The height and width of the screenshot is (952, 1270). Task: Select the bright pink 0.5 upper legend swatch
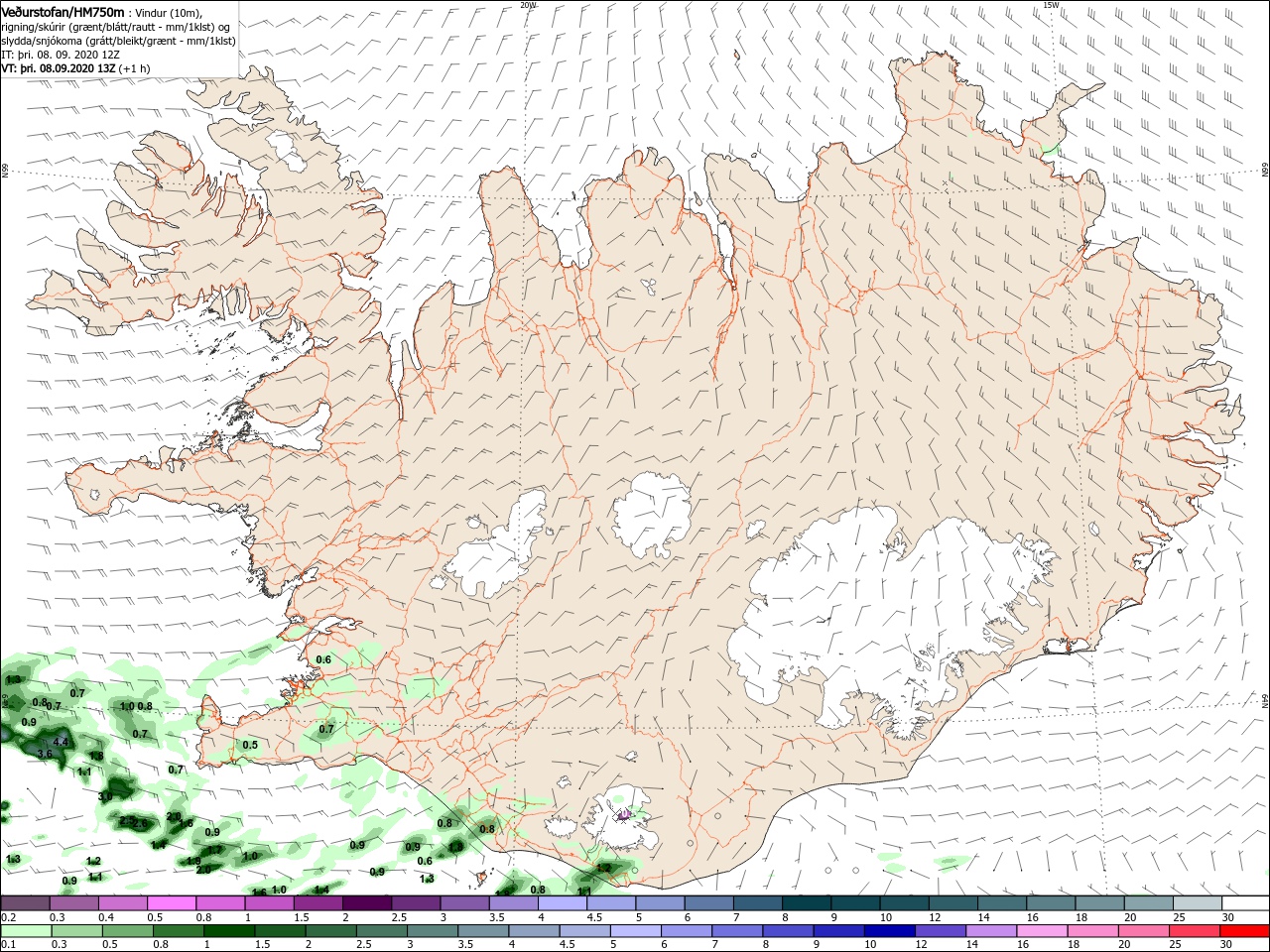(x=171, y=903)
